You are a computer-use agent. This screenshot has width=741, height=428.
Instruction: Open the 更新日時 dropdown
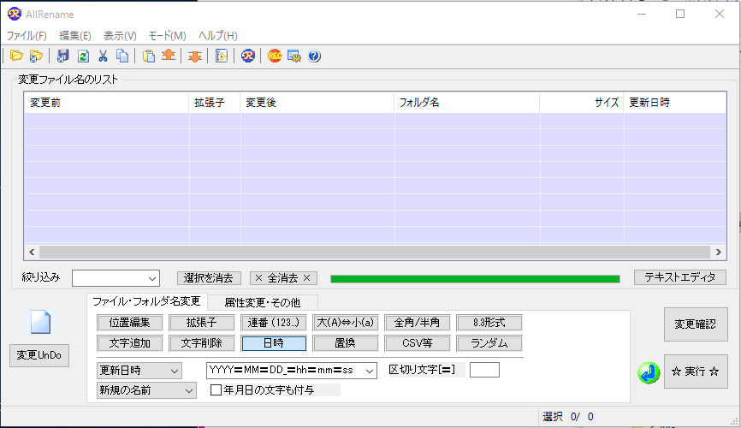pos(139,371)
